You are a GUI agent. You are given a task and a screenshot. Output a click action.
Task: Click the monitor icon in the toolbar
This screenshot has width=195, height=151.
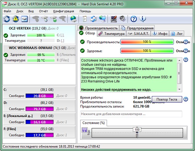[114, 19]
